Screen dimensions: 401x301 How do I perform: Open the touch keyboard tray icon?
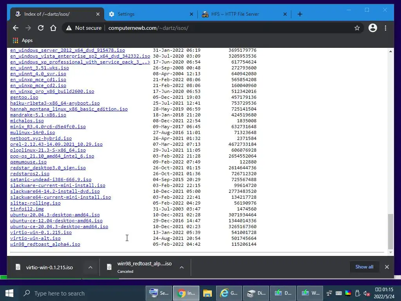coord(339,293)
